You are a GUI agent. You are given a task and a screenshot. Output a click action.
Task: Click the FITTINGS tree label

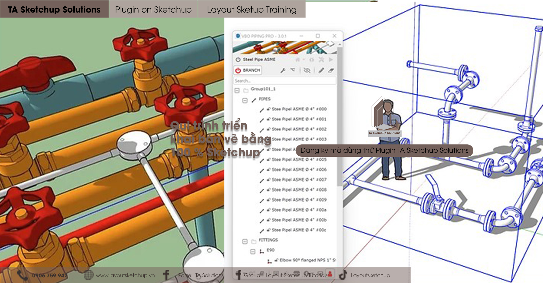(x=268, y=240)
